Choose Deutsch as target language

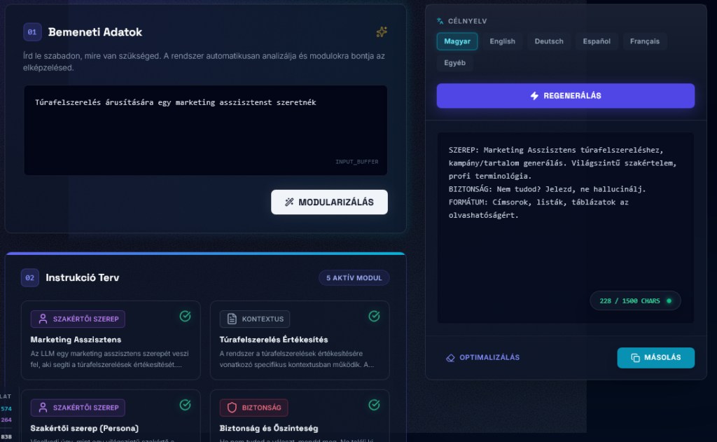pyautogui.click(x=549, y=41)
